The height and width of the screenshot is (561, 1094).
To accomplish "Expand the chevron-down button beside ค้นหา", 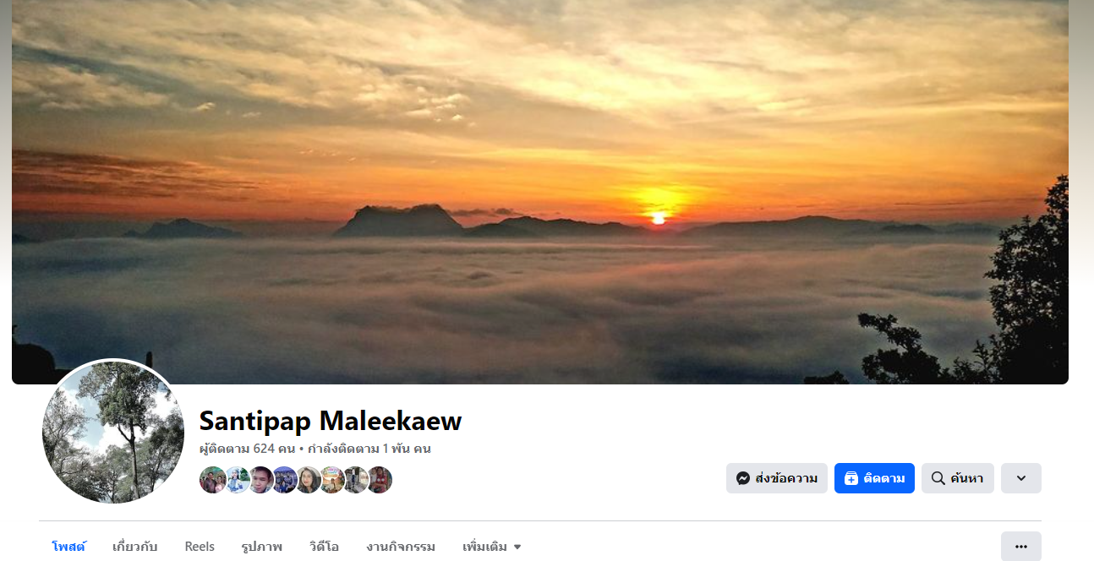I will click(x=1021, y=478).
